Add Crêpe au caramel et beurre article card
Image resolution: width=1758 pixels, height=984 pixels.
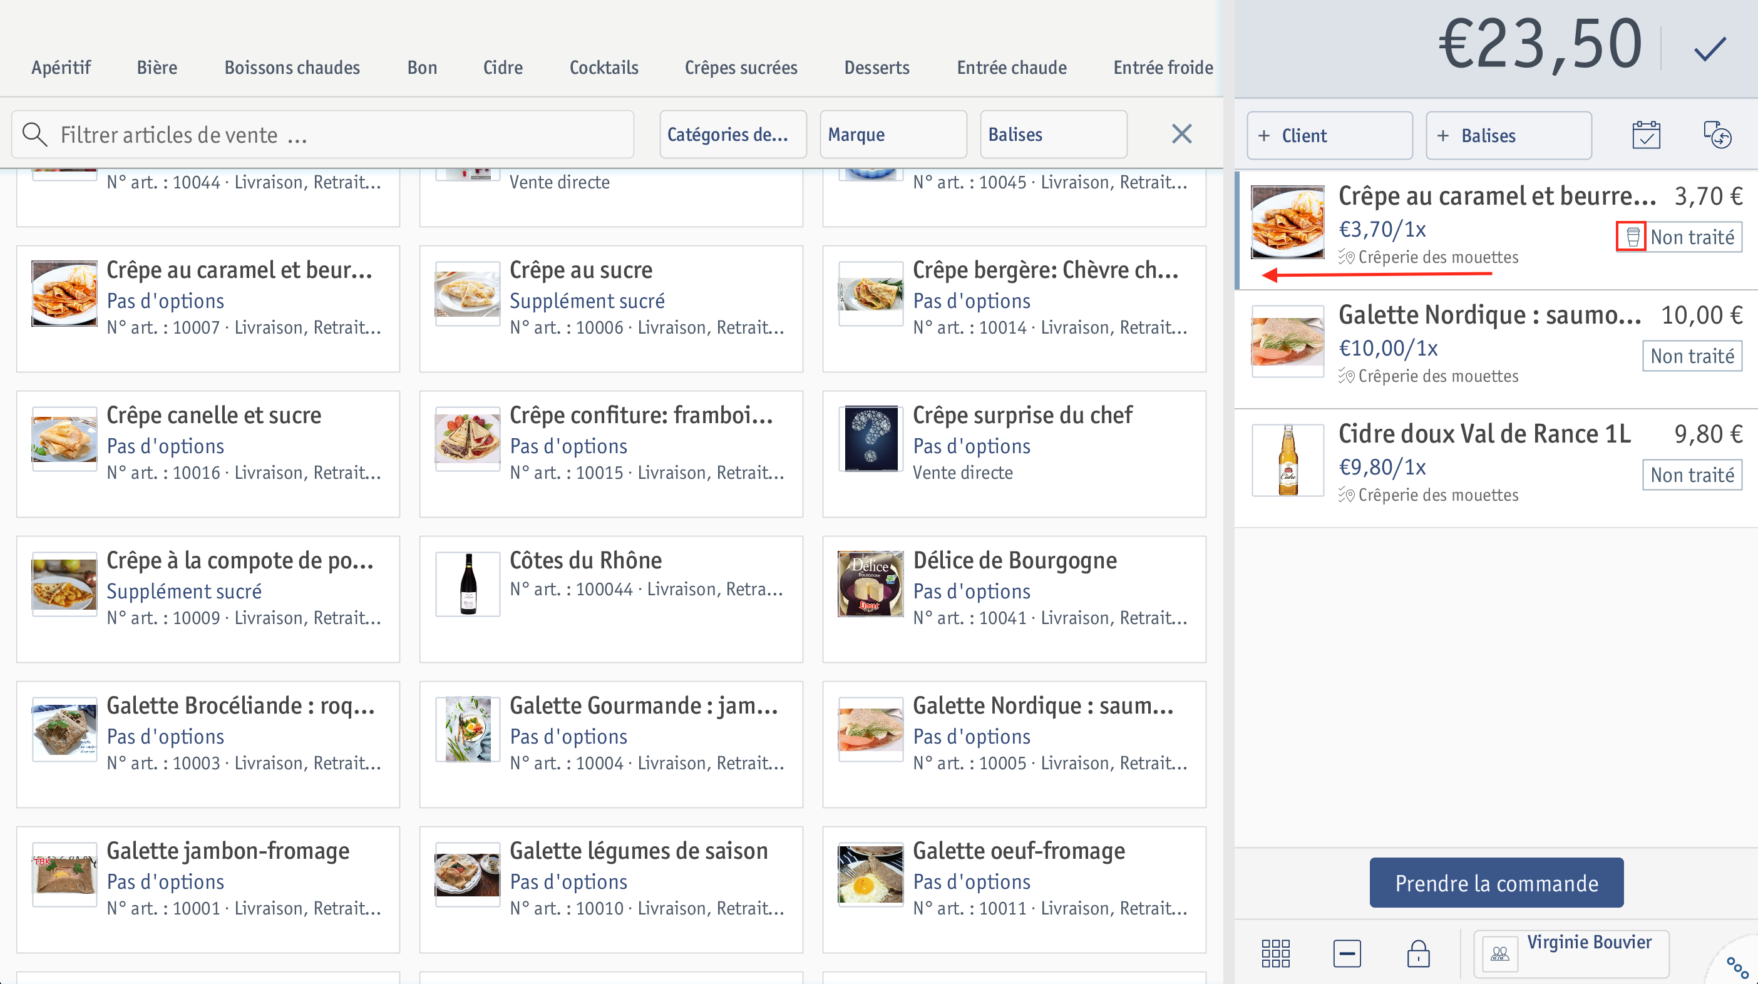[x=208, y=309]
